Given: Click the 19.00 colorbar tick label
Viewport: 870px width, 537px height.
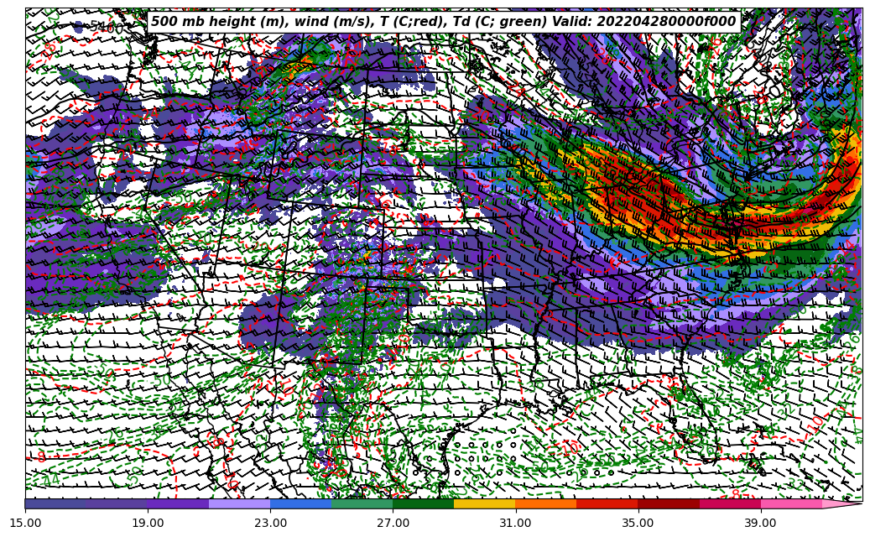Looking at the screenshot, I should click(x=148, y=523).
